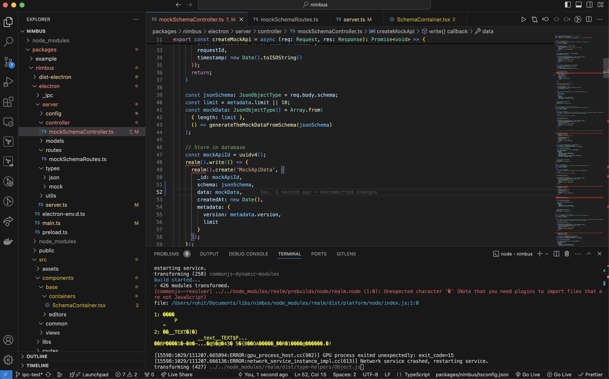The height and width of the screenshot is (379, 609).
Task: Open the Accounts menu in activity bar
Action: tap(9, 340)
